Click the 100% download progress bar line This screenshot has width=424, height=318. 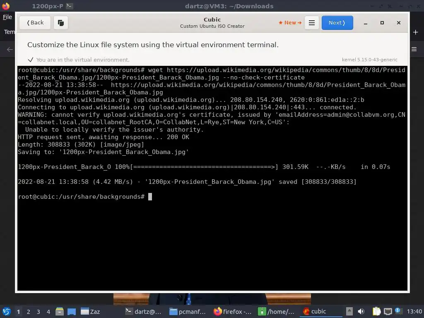204,167
